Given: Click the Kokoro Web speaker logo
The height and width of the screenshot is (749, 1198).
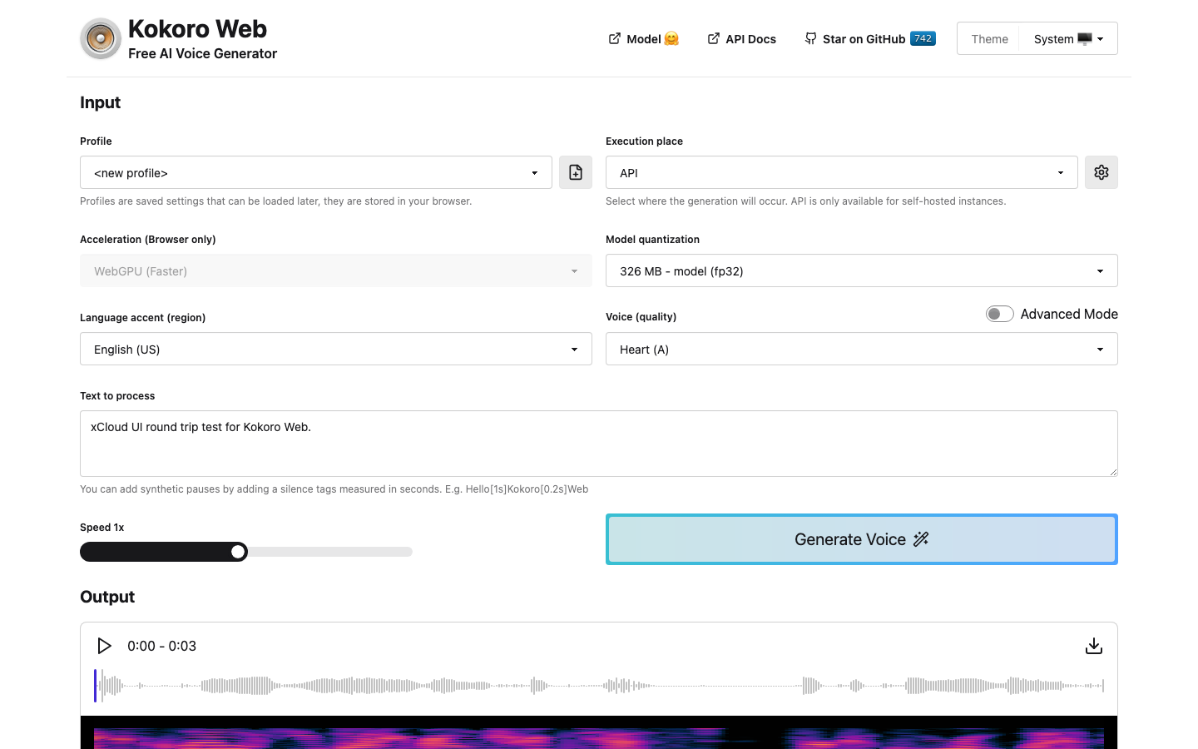Looking at the screenshot, I should [x=101, y=39].
